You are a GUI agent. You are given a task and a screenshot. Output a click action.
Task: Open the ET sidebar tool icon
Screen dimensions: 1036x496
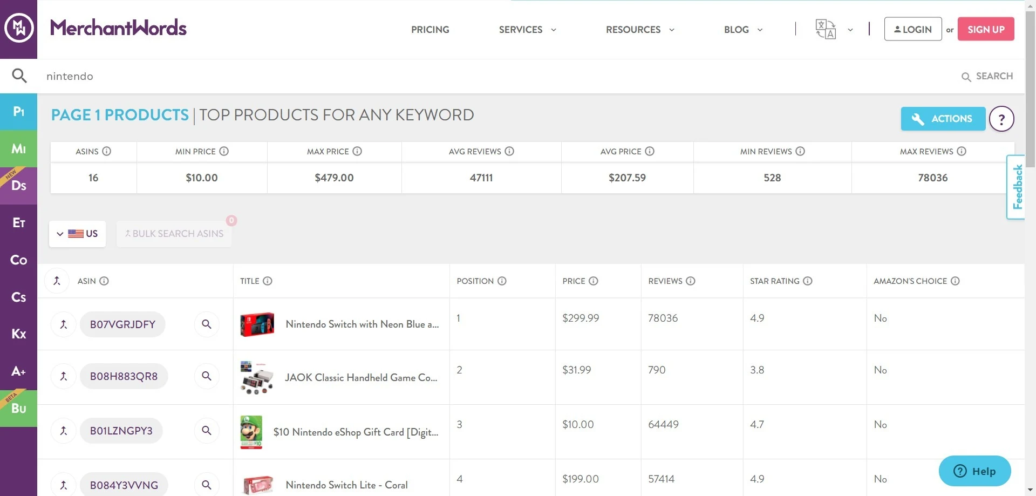[19, 223]
